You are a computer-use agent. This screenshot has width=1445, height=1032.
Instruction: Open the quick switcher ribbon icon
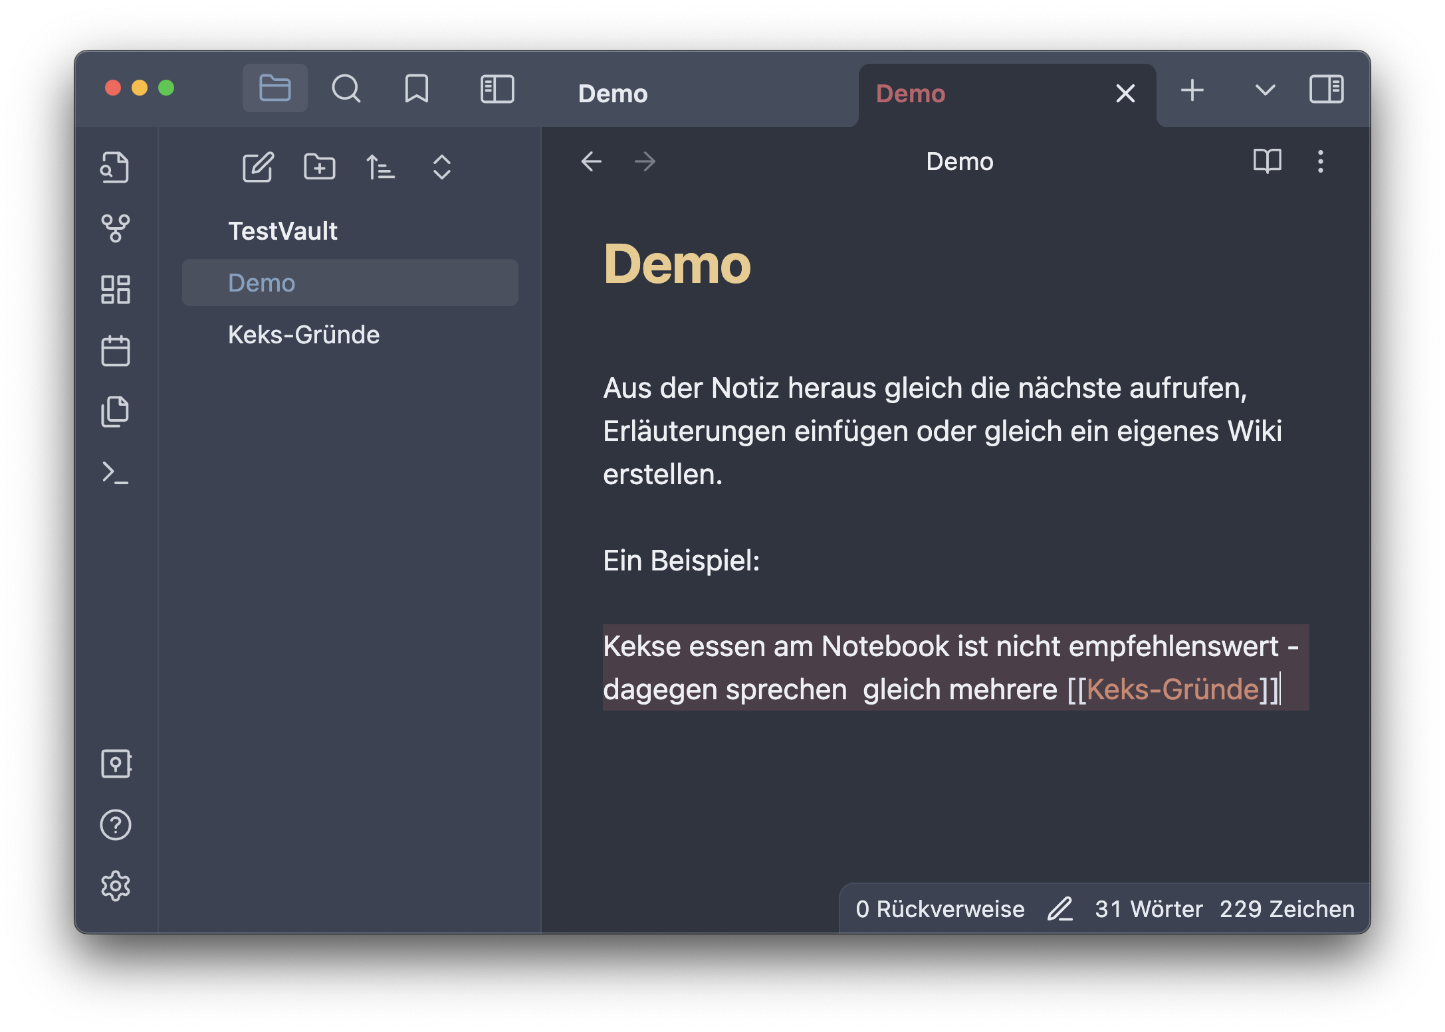click(115, 167)
